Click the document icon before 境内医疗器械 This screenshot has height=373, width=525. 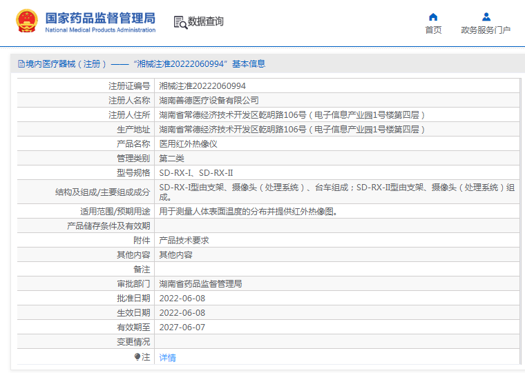pos(21,64)
